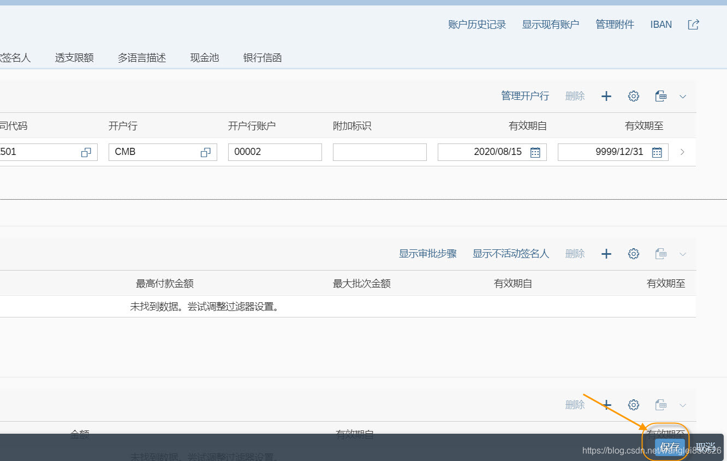Click 有效期至 header in the 管理开户行 table
The image size is (727, 461).
(644, 126)
